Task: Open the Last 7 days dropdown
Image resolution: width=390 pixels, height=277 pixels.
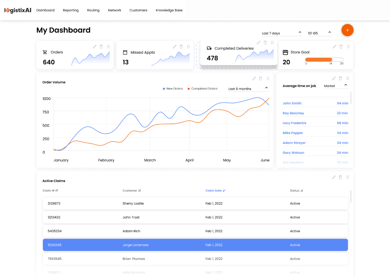Action: tap(282, 33)
